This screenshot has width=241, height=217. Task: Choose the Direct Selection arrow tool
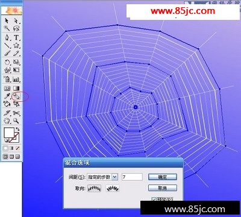(x=16, y=20)
